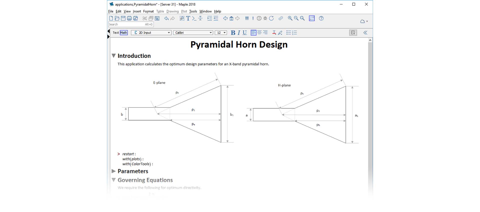
Task: Expand the Parameters section
Action: click(114, 171)
